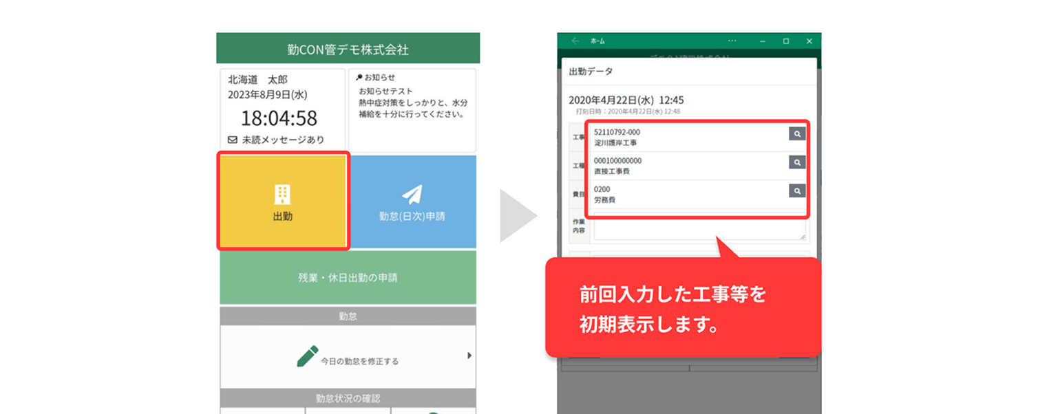The width and height of the screenshot is (1038, 414).
Task: Click the 勤CON管デモ株式会社 header
Action: pyautogui.click(x=348, y=50)
